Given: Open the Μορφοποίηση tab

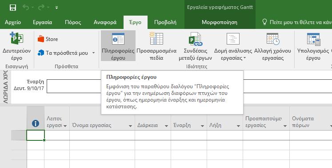Looking at the screenshot, I should click(x=220, y=22).
